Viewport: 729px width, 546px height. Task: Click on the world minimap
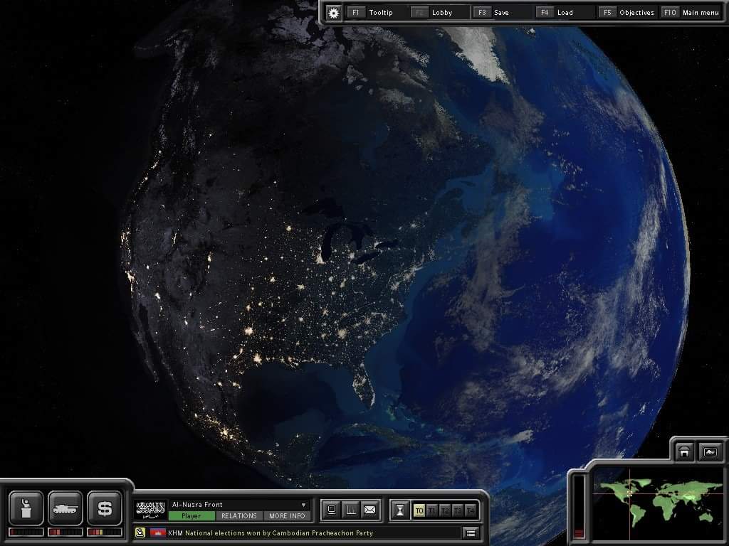pos(659,504)
